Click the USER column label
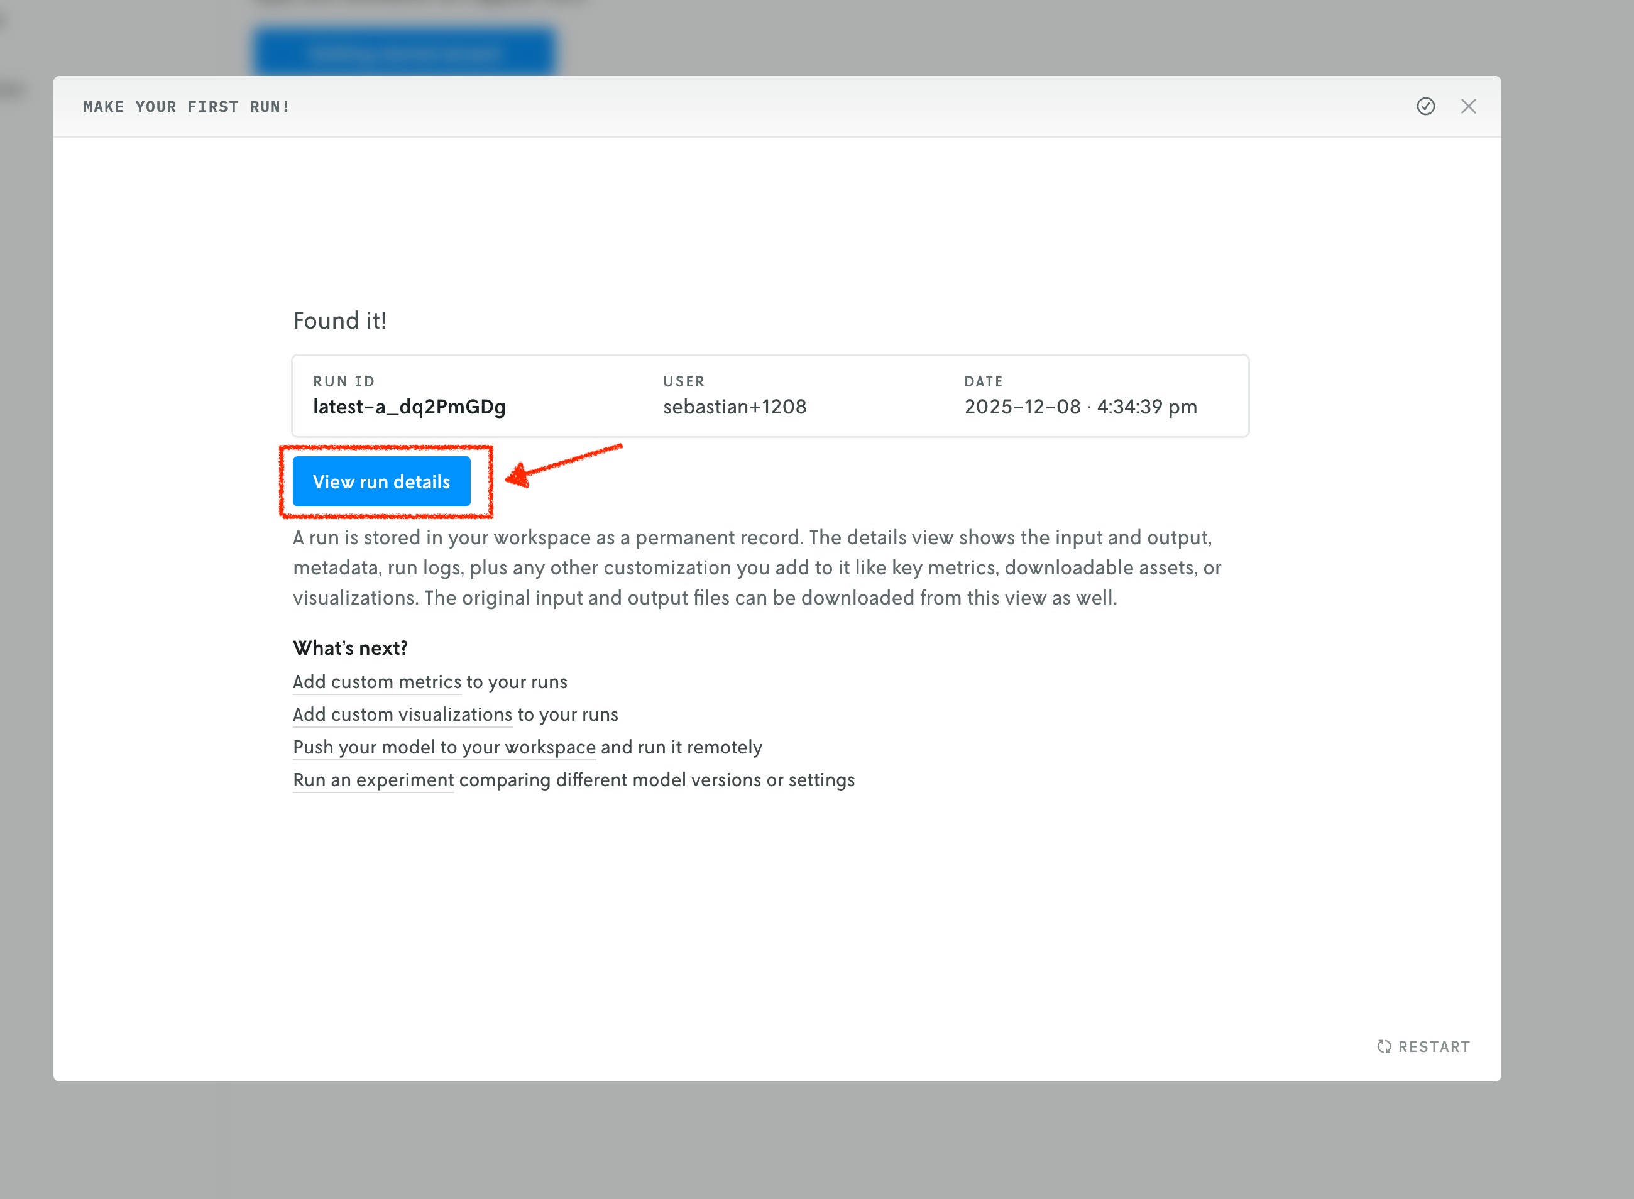1634x1199 pixels. click(x=683, y=382)
